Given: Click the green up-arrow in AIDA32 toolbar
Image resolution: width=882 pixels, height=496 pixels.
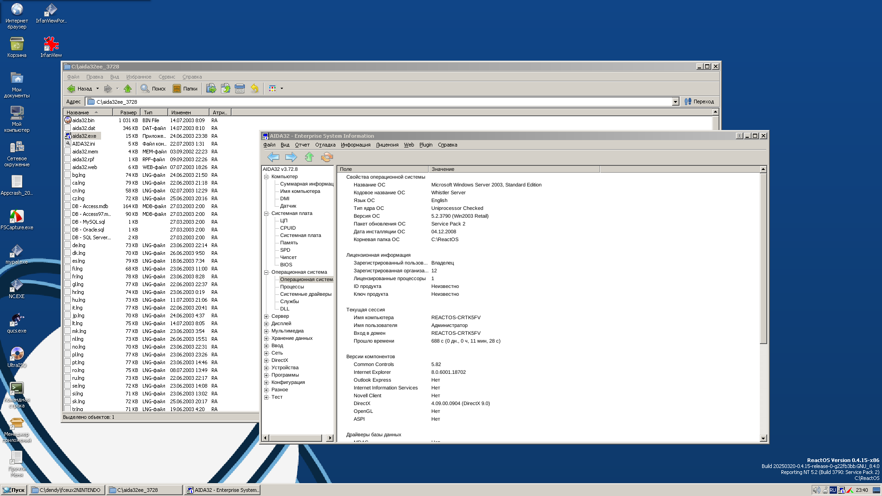Looking at the screenshot, I should tap(309, 158).
